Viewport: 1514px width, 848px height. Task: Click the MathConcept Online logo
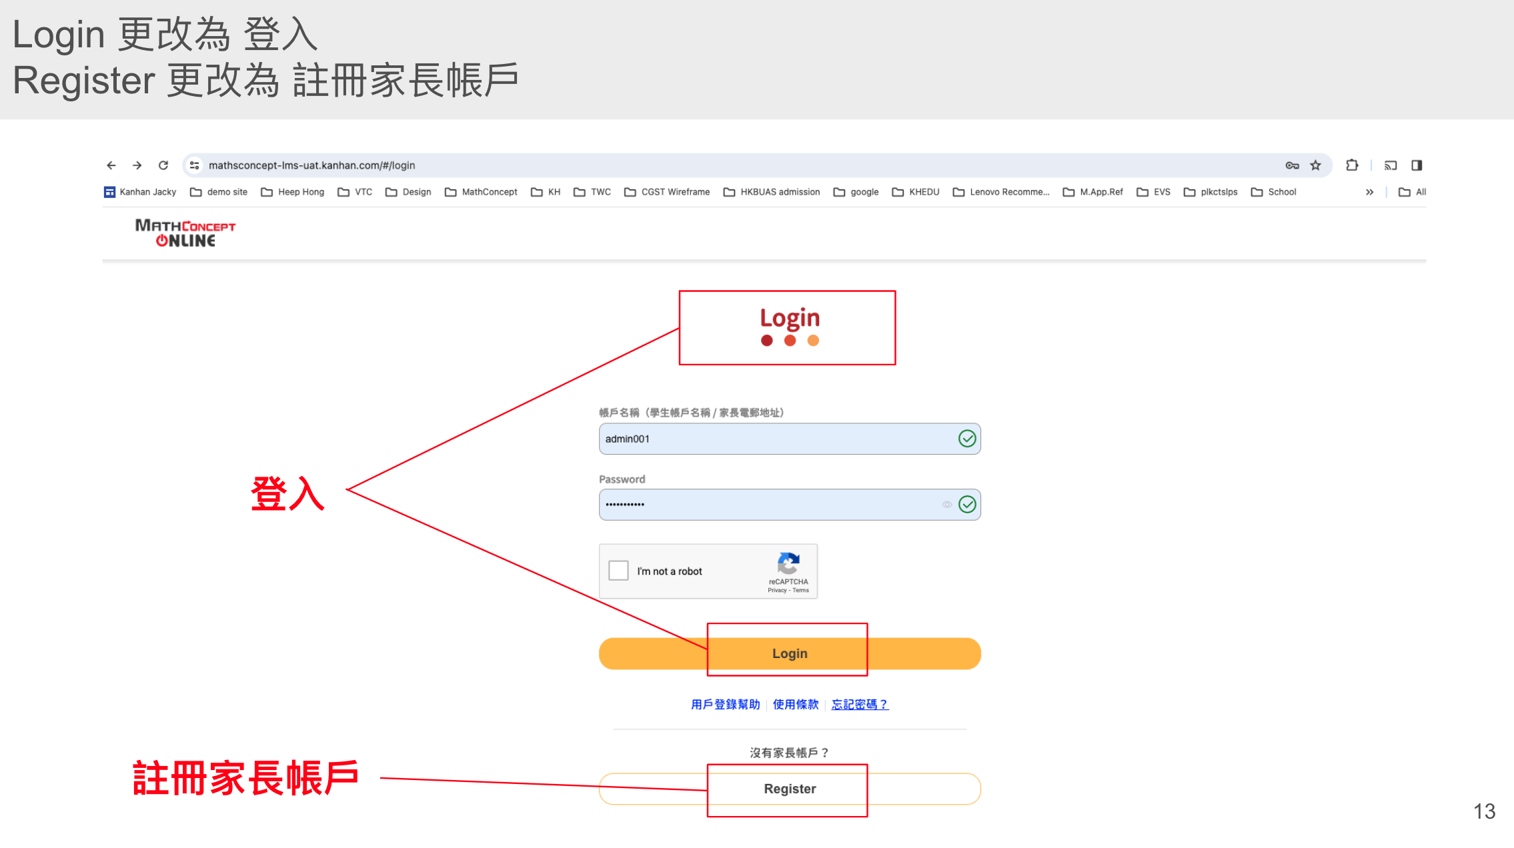(185, 233)
